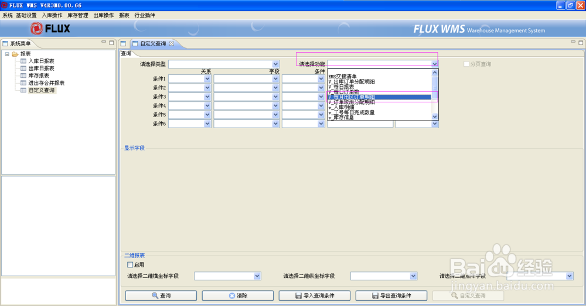
Task: Open the 请选择二维纵坐标字段 dropdown
Action: point(413,276)
